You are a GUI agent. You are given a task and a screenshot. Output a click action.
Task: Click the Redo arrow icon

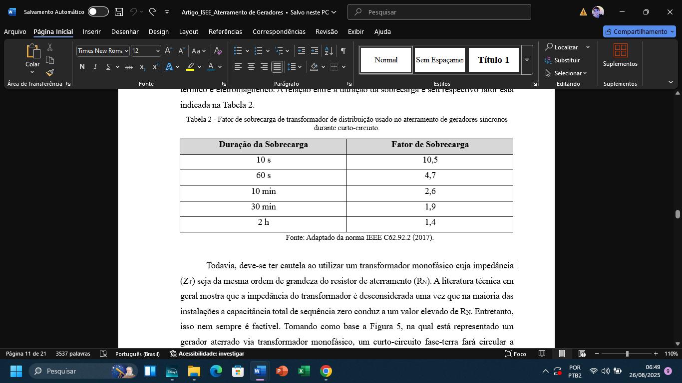click(153, 12)
